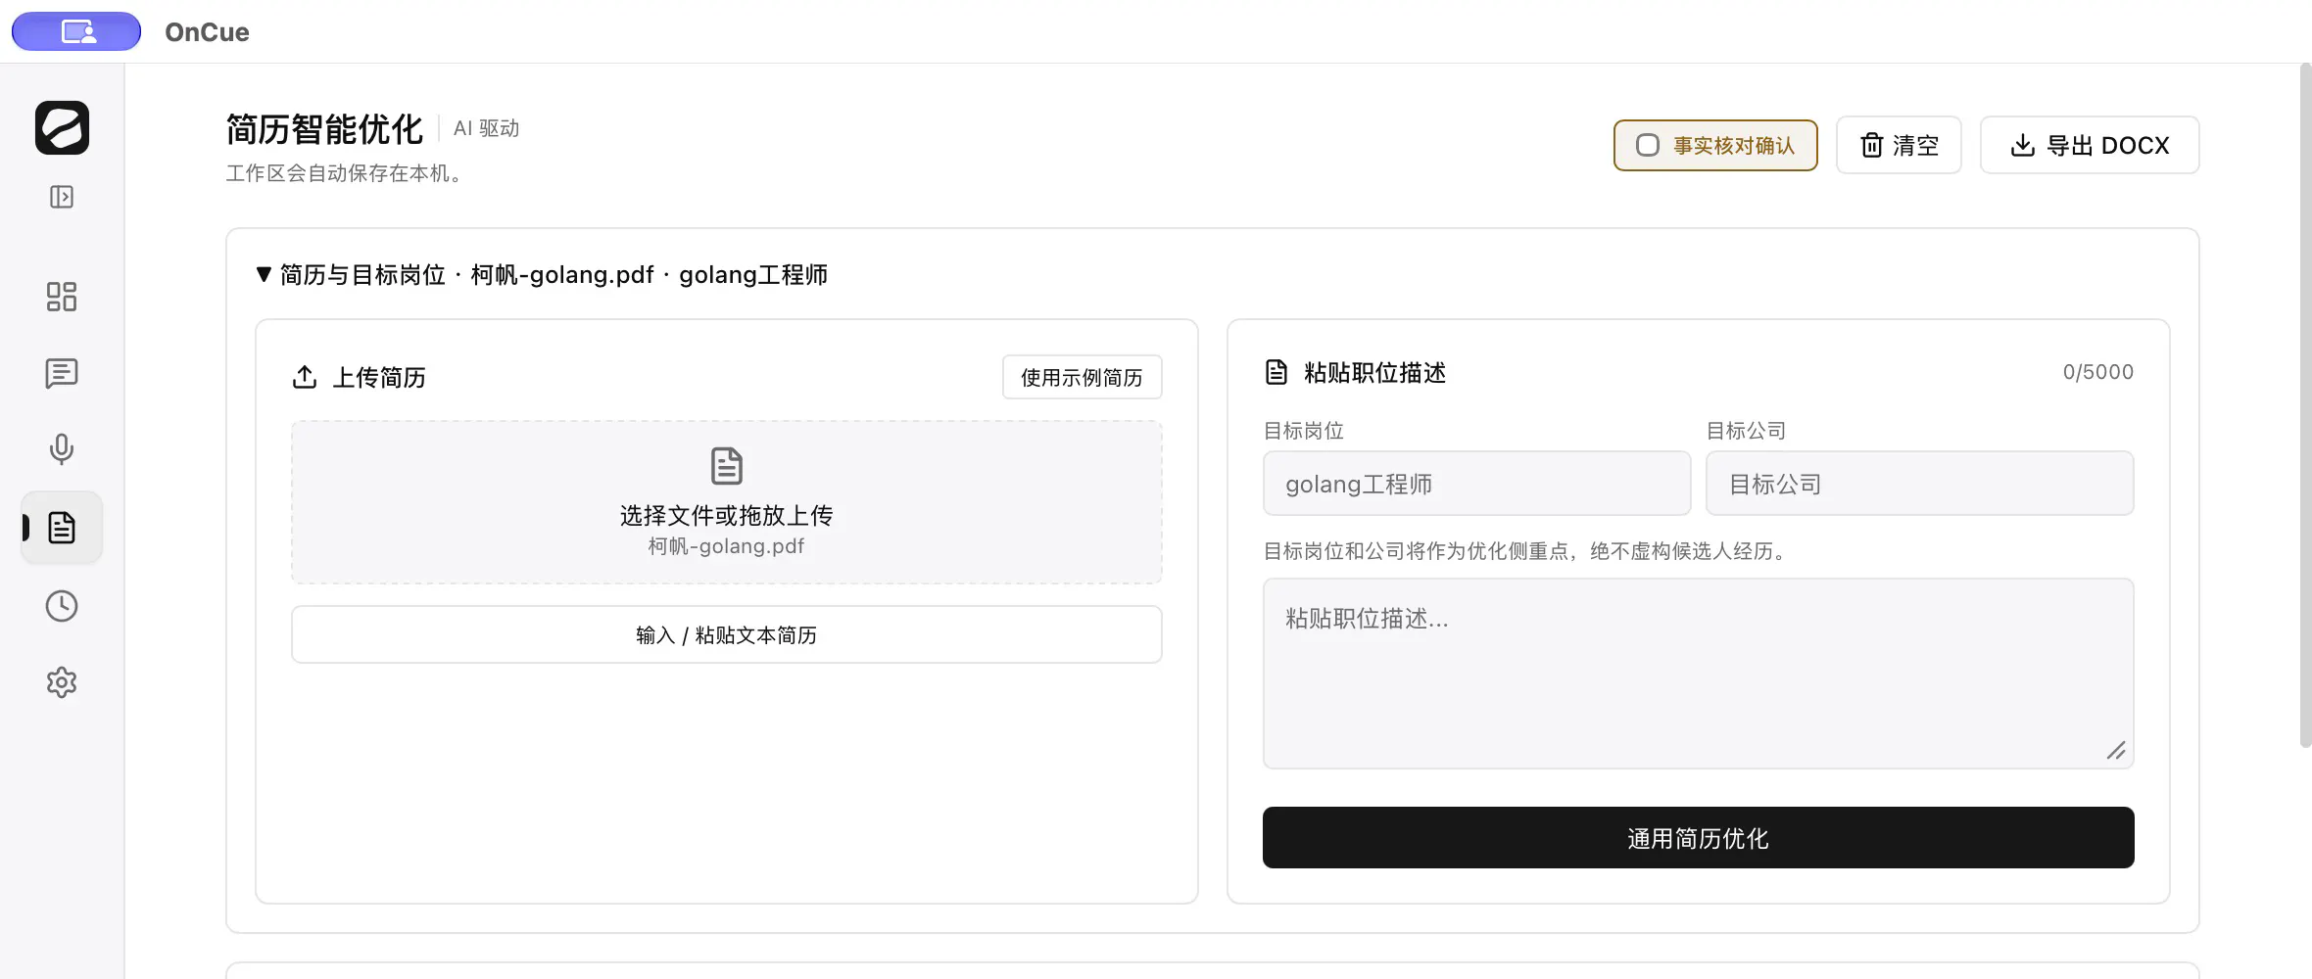Click the 使用示例简历 button
The image size is (2312, 979).
1082,377
